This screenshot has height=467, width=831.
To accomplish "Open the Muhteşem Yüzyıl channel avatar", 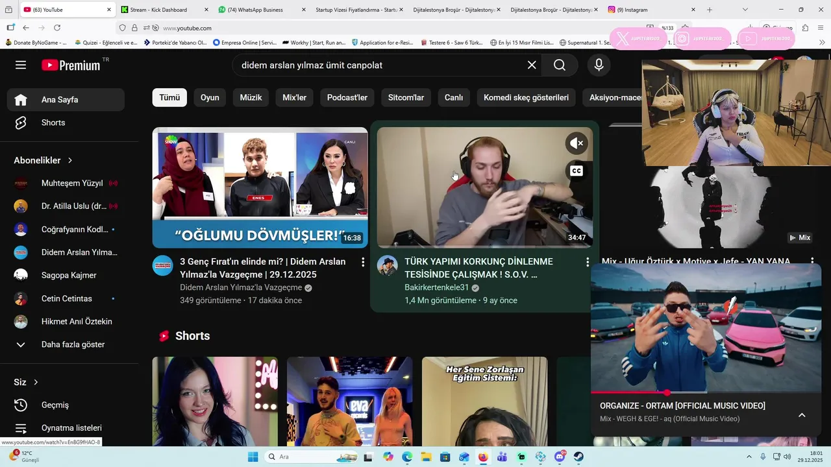I will tap(21, 183).
